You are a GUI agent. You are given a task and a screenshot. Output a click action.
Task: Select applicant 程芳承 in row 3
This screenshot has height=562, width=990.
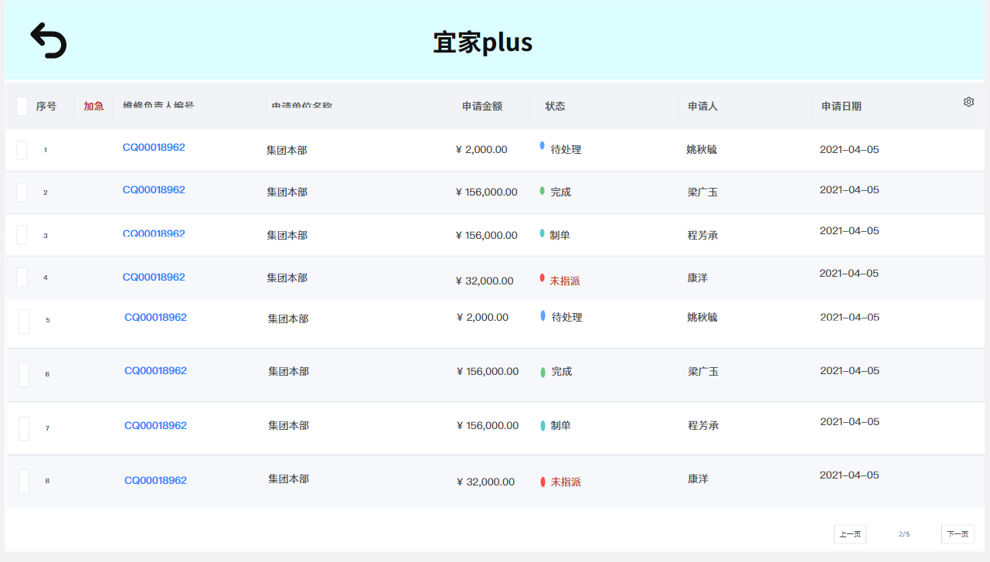pyautogui.click(x=703, y=235)
